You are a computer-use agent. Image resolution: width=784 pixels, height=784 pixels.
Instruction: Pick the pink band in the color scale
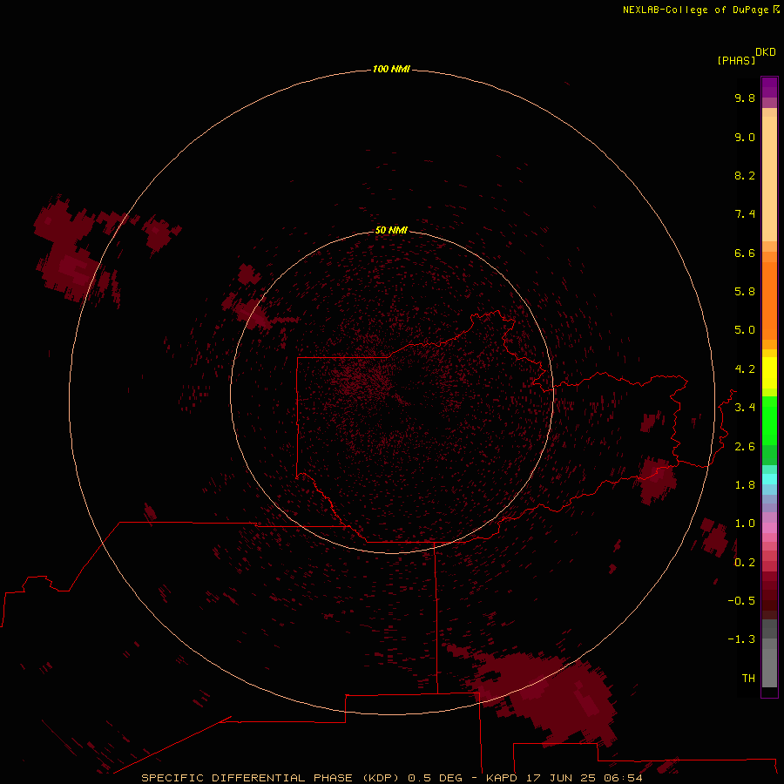tap(769, 528)
